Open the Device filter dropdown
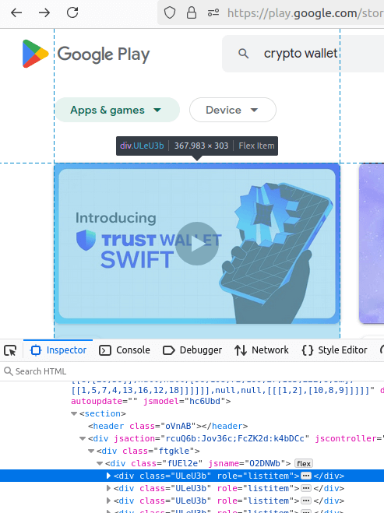 [x=232, y=110]
